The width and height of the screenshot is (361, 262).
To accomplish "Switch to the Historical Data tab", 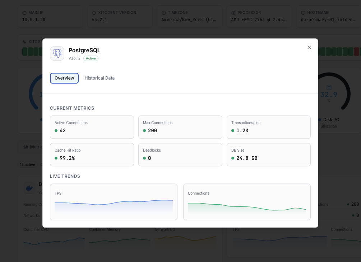I will (99, 78).
